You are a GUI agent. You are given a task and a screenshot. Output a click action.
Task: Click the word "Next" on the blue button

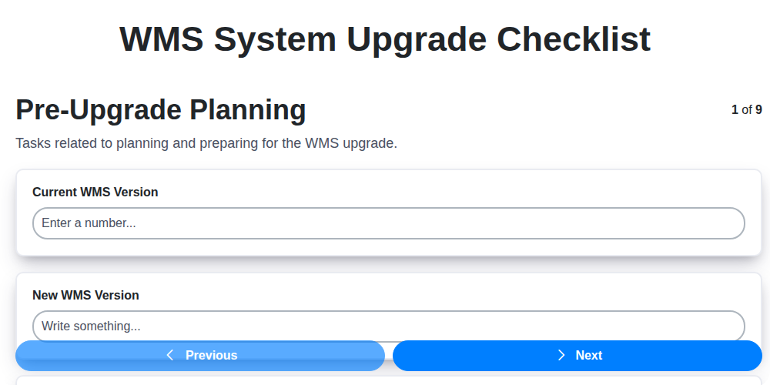pyautogui.click(x=589, y=356)
